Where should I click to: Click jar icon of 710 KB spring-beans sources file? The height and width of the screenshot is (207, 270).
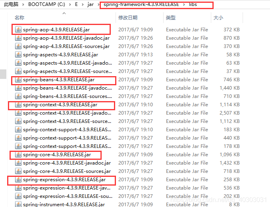click(x=18, y=96)
